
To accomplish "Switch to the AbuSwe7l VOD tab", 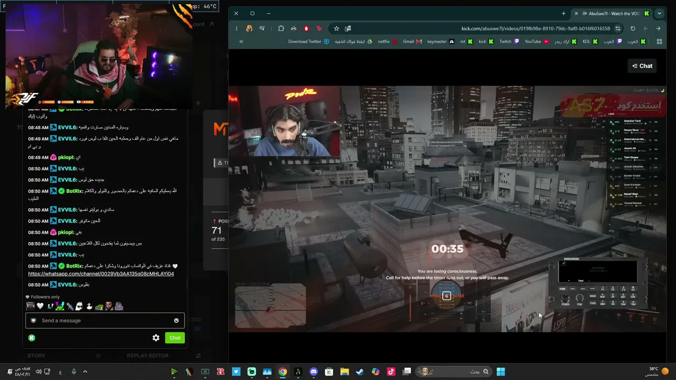I will pyautogui.click(x=612, y=13).
